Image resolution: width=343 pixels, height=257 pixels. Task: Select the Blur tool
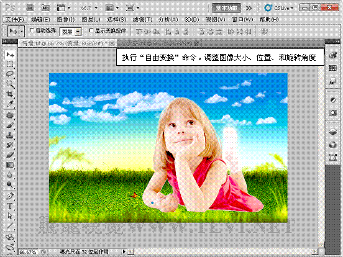(x=10, y=174)
